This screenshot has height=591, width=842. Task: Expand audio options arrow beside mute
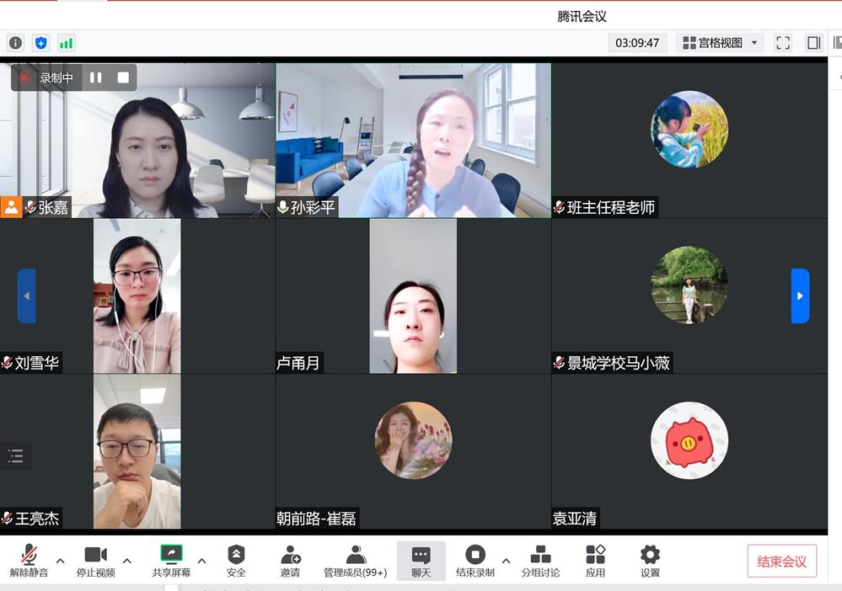[60, 561]
